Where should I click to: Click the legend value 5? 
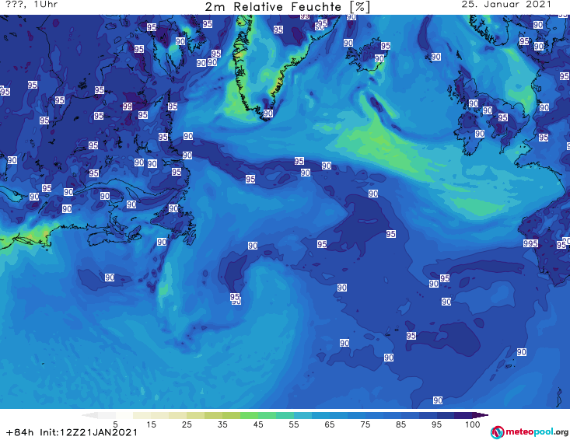(115, 424)
